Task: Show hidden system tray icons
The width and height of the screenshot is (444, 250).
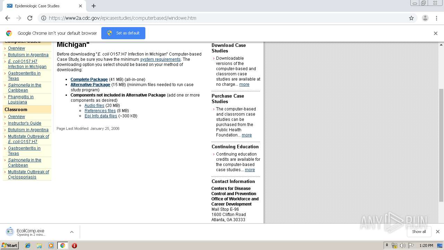Action: [x=387, y=245]
